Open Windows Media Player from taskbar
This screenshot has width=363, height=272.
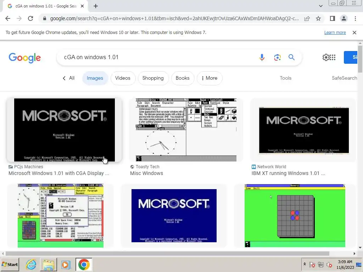point(66,264)
